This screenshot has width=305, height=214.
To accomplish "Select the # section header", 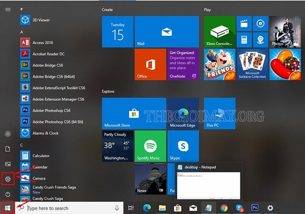I will coord(21,9).
